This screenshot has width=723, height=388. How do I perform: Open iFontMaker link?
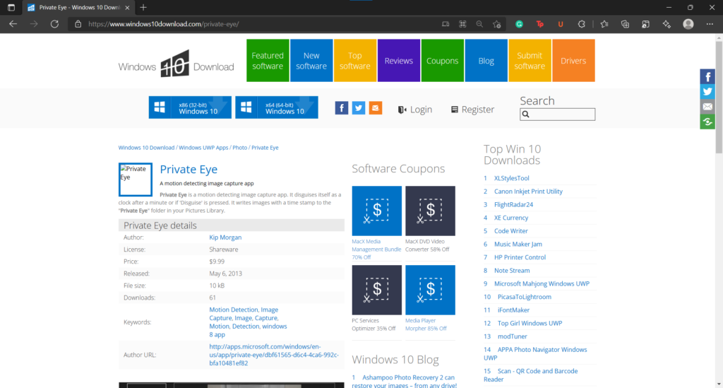tap(513, 310)
